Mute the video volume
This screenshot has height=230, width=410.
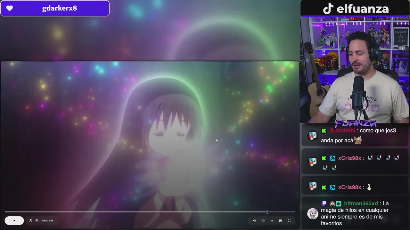pyautogui.click(x=254, y=220)
